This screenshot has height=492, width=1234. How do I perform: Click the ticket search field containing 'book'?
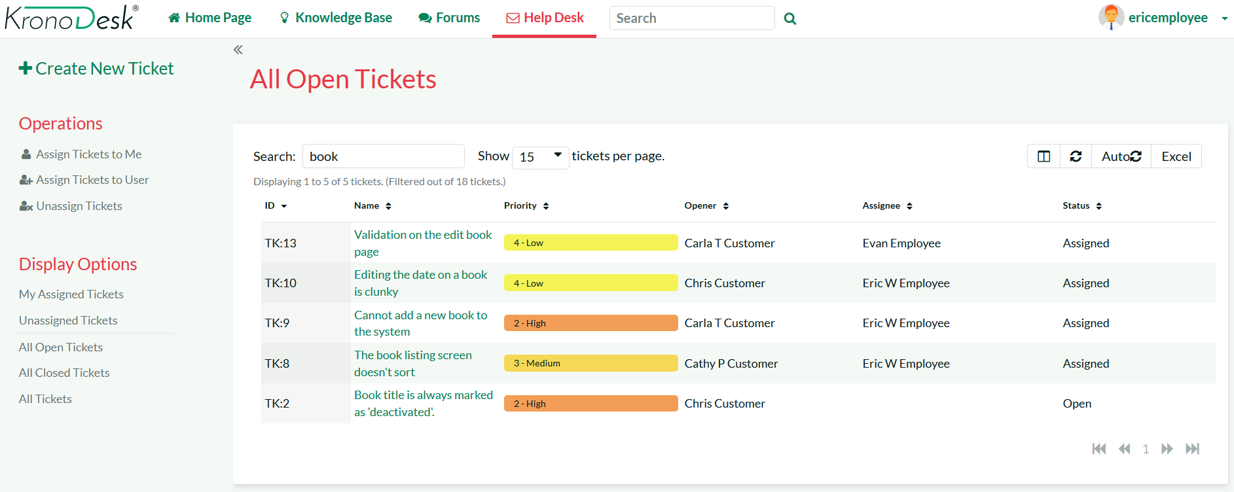coord(383,156)
